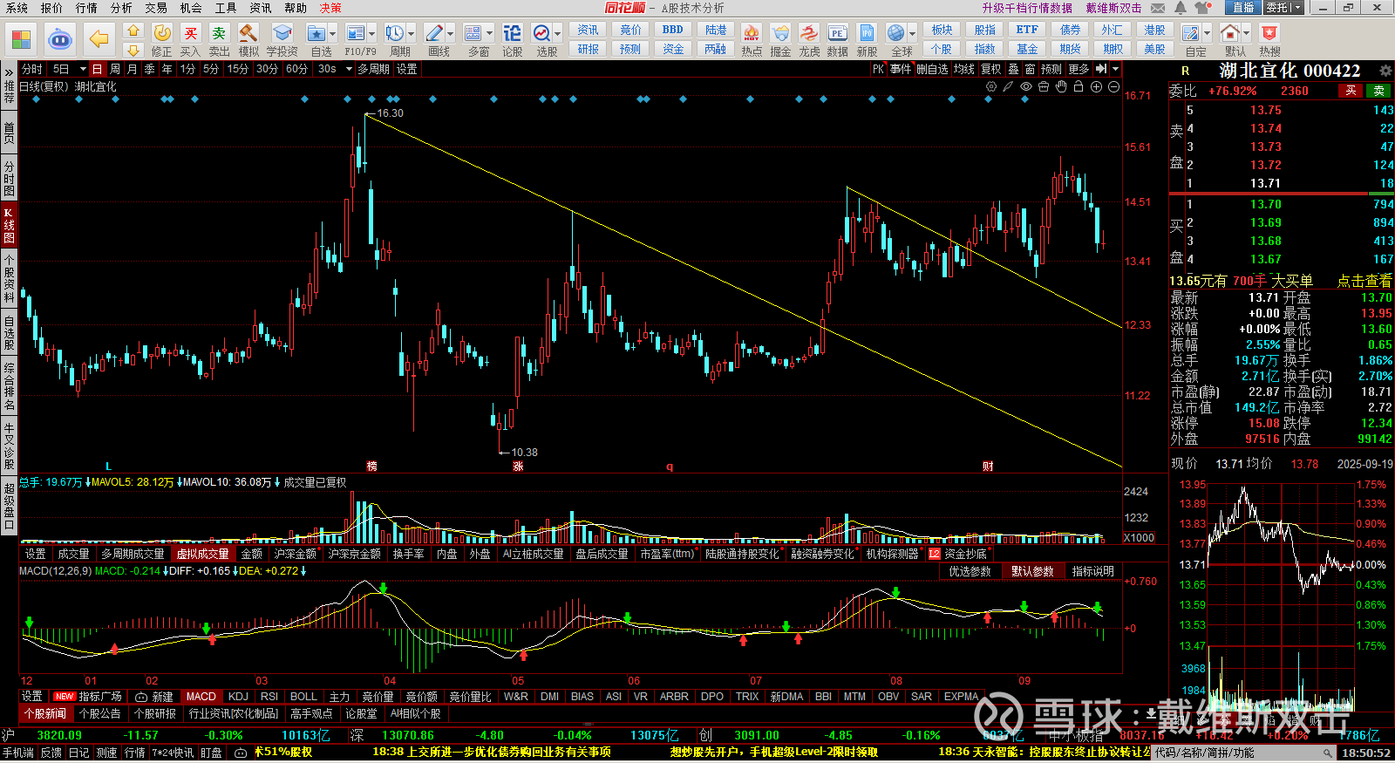
Task: Switch to 个股公告 tab
Action: coord(100,714)
